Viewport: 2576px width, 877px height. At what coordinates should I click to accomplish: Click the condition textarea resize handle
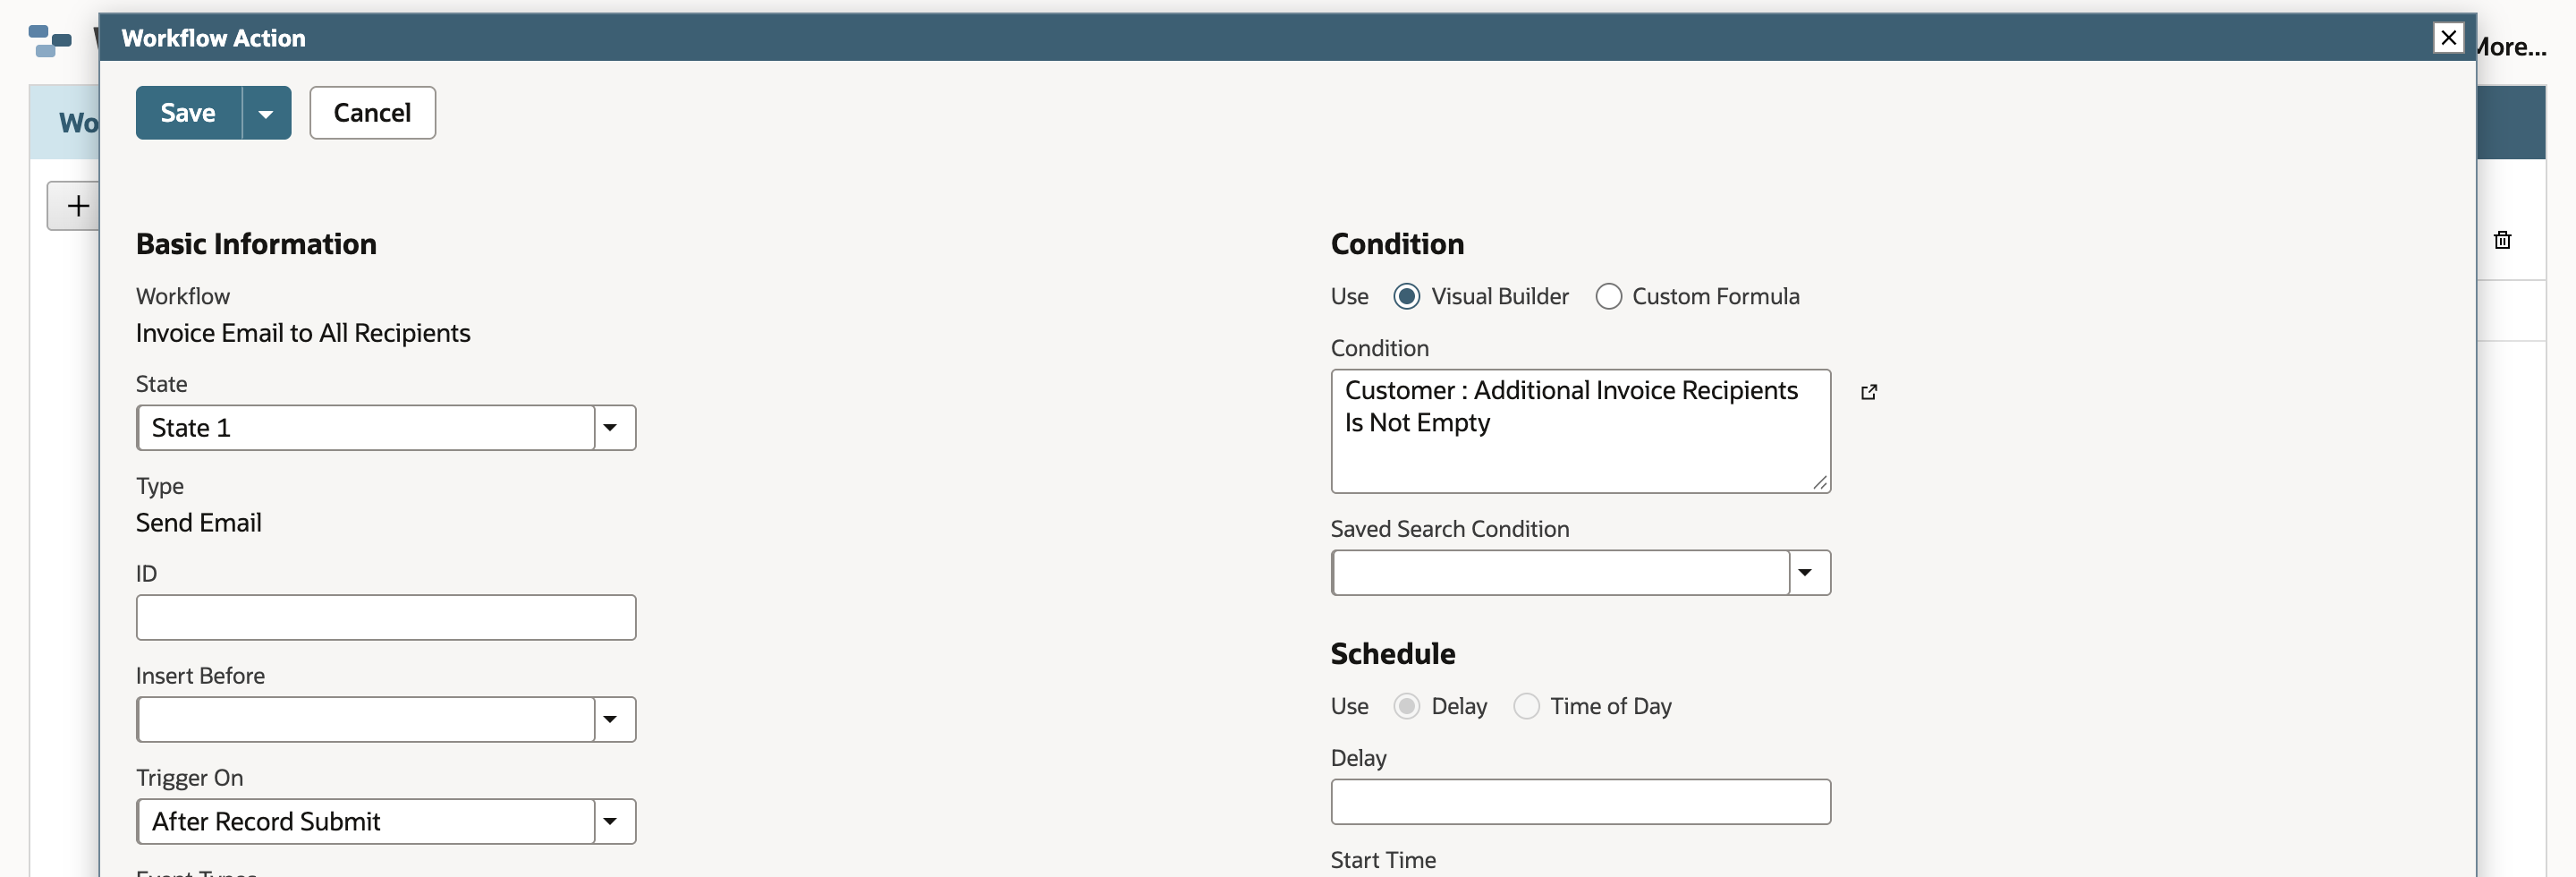pyautogui.click(x=1819, y=482)
